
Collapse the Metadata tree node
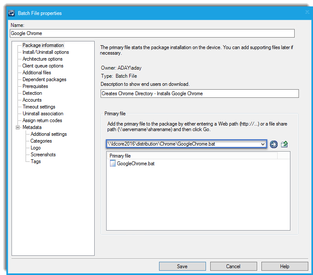(x=18, y=127)
